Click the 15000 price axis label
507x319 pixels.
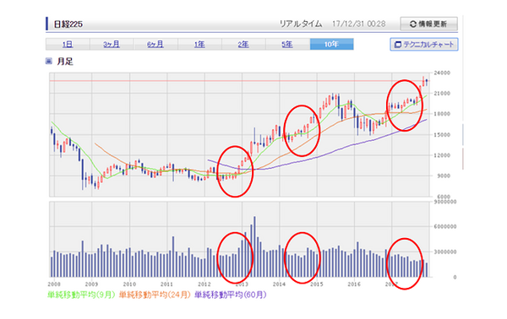[442, 135]
